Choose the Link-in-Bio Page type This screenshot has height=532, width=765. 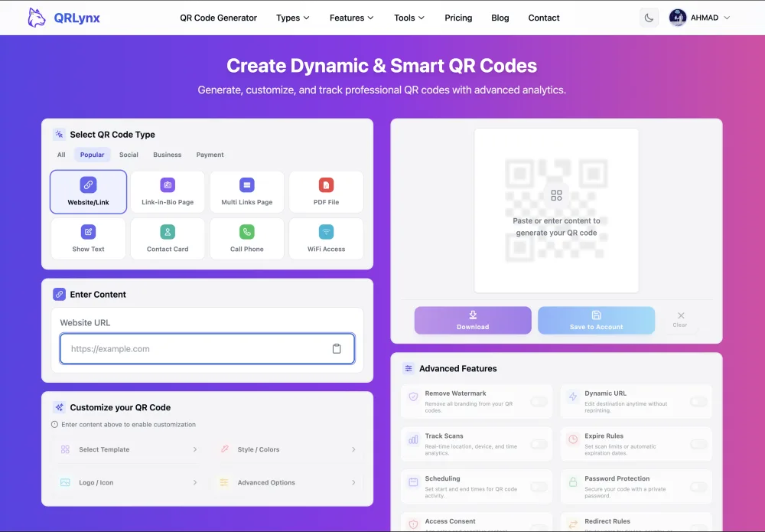[168, 191]
